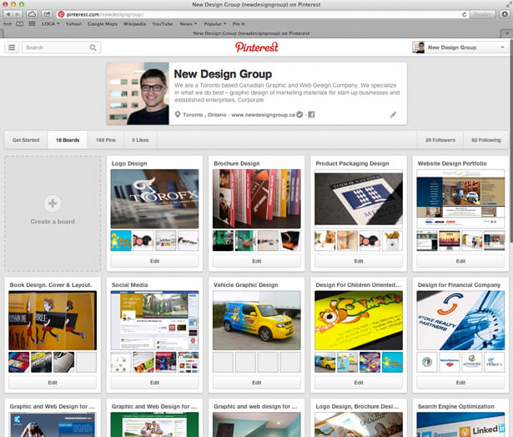The width and height of the screenshot is (513, 437).
Task: Open the Logo Design TOROFX cover image
Action: (155, 198)
